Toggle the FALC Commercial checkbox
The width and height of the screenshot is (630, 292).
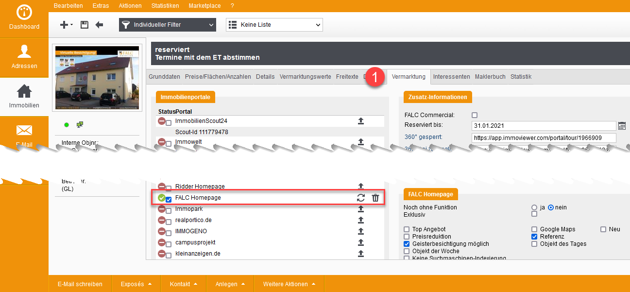tap(475, 115)
